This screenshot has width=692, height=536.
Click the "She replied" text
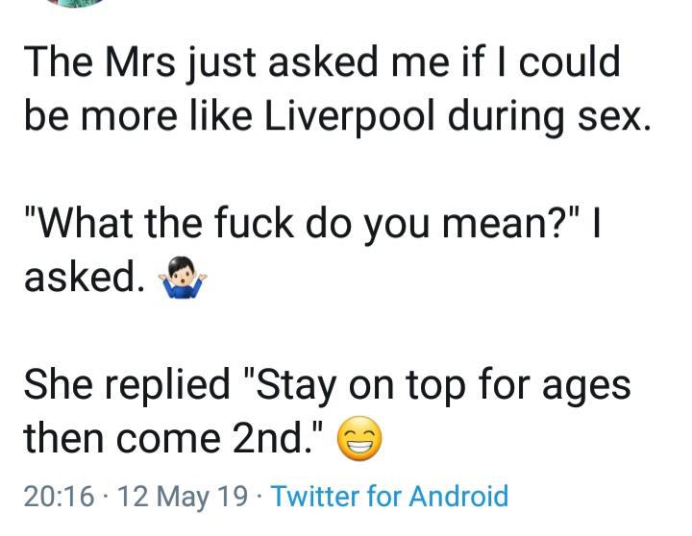pos(123,385)
